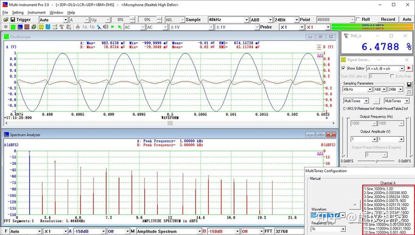The image size is (415, 235).
Task: Click the main toolbar save disk icon
Action: pyautogui.click(x=13, y=20)
